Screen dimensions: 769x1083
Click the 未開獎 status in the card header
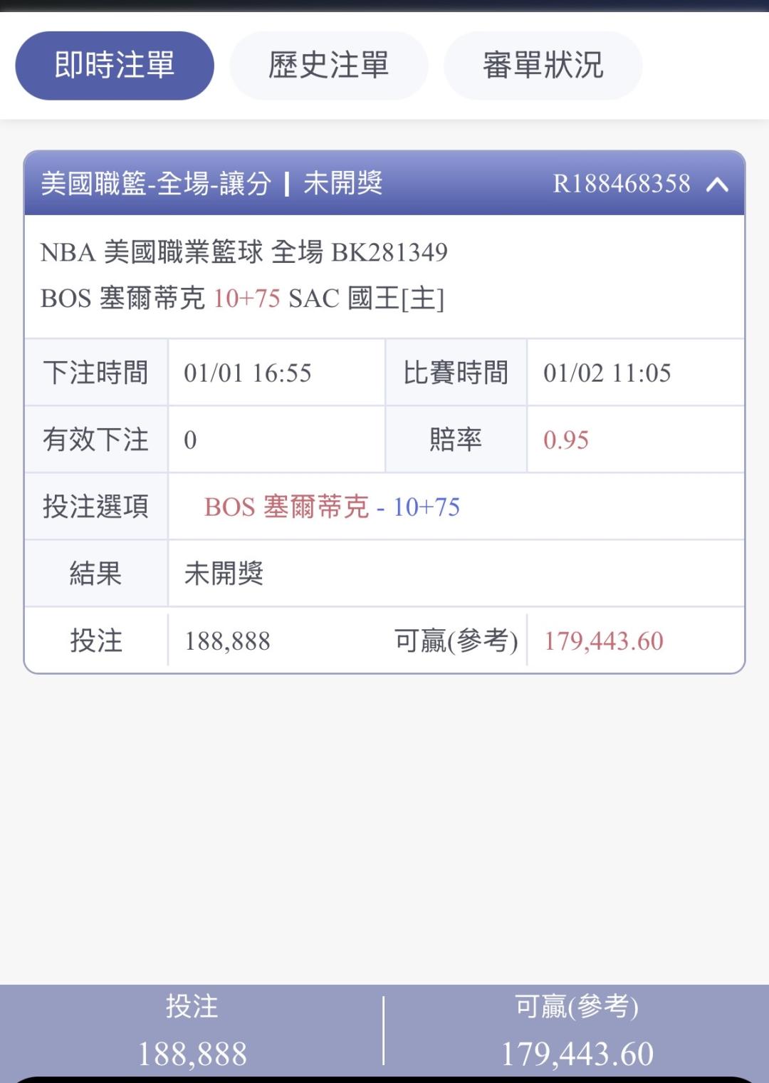tap(343, 184)
